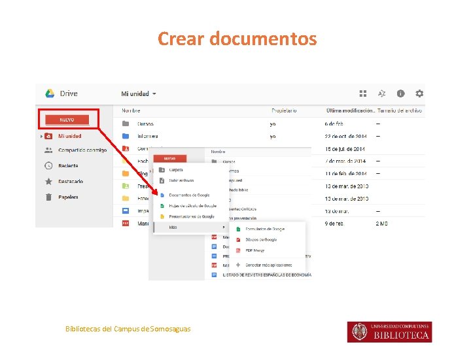This screenshot has width=471, height=353.
Task: Click the Formularios de Google icon
Action: click(238, 229)
